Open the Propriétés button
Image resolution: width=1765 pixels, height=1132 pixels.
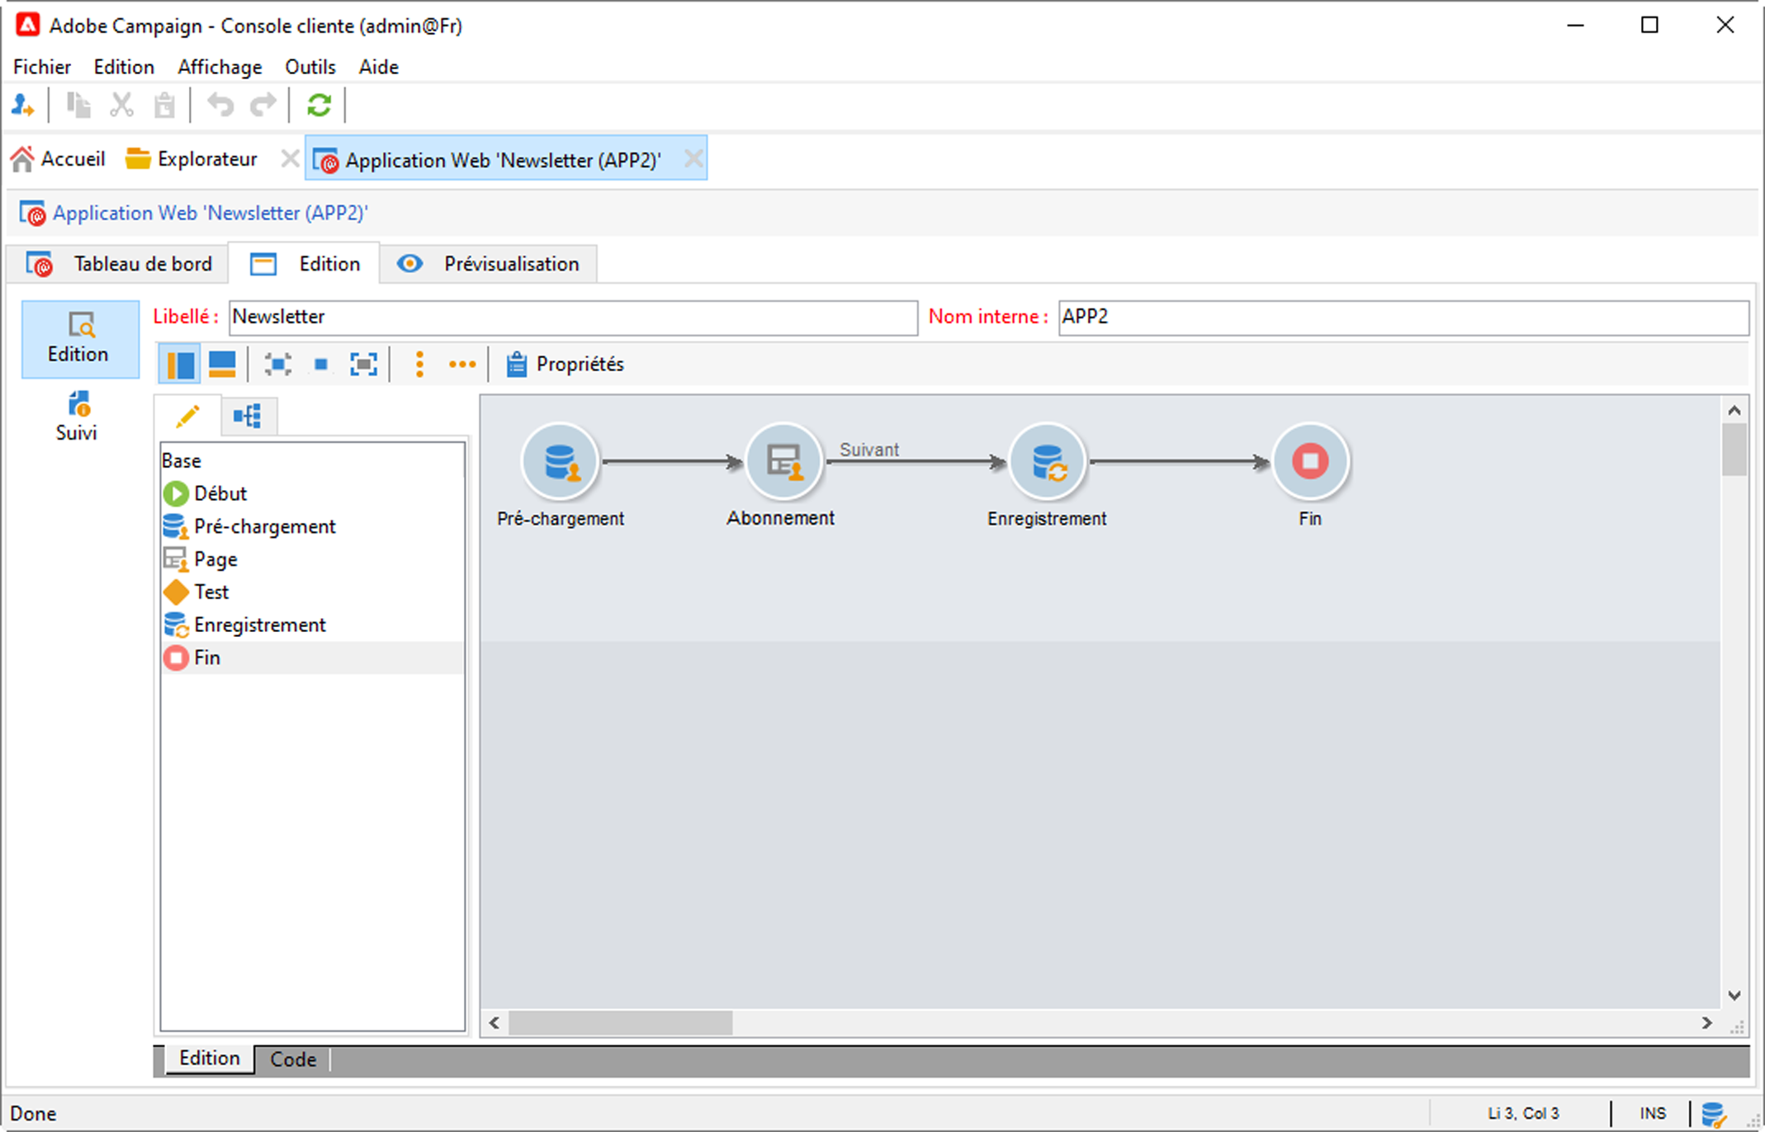coord(565,364)
